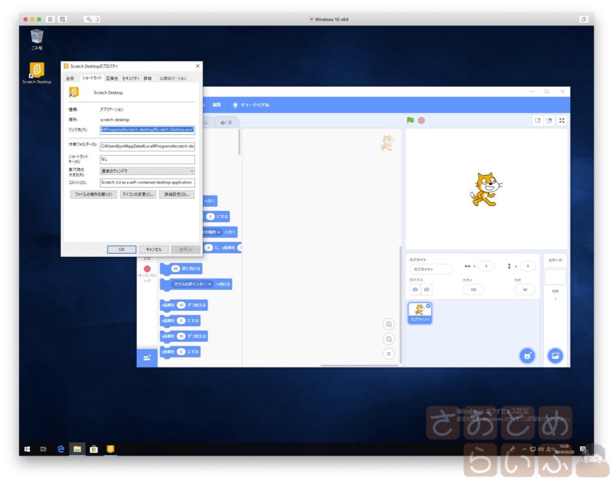Click the cat sprite on the stage

pyautogui.click(x=486, y=189)
